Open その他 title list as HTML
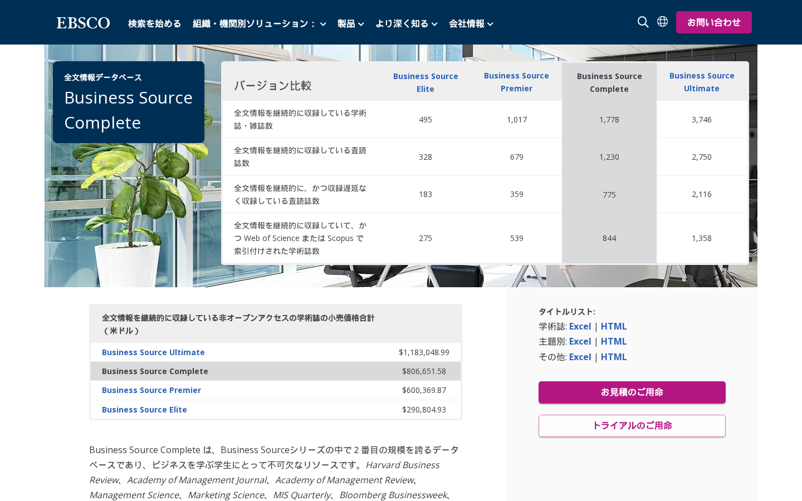This screenshot has height=501, width=802. click(614, 357)
